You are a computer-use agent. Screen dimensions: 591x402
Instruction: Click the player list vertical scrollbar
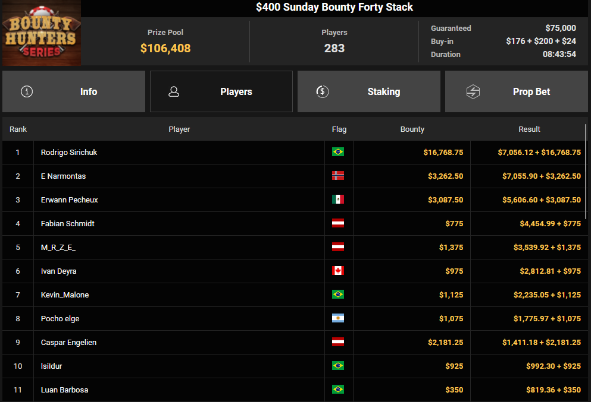(x=586, y=172)
